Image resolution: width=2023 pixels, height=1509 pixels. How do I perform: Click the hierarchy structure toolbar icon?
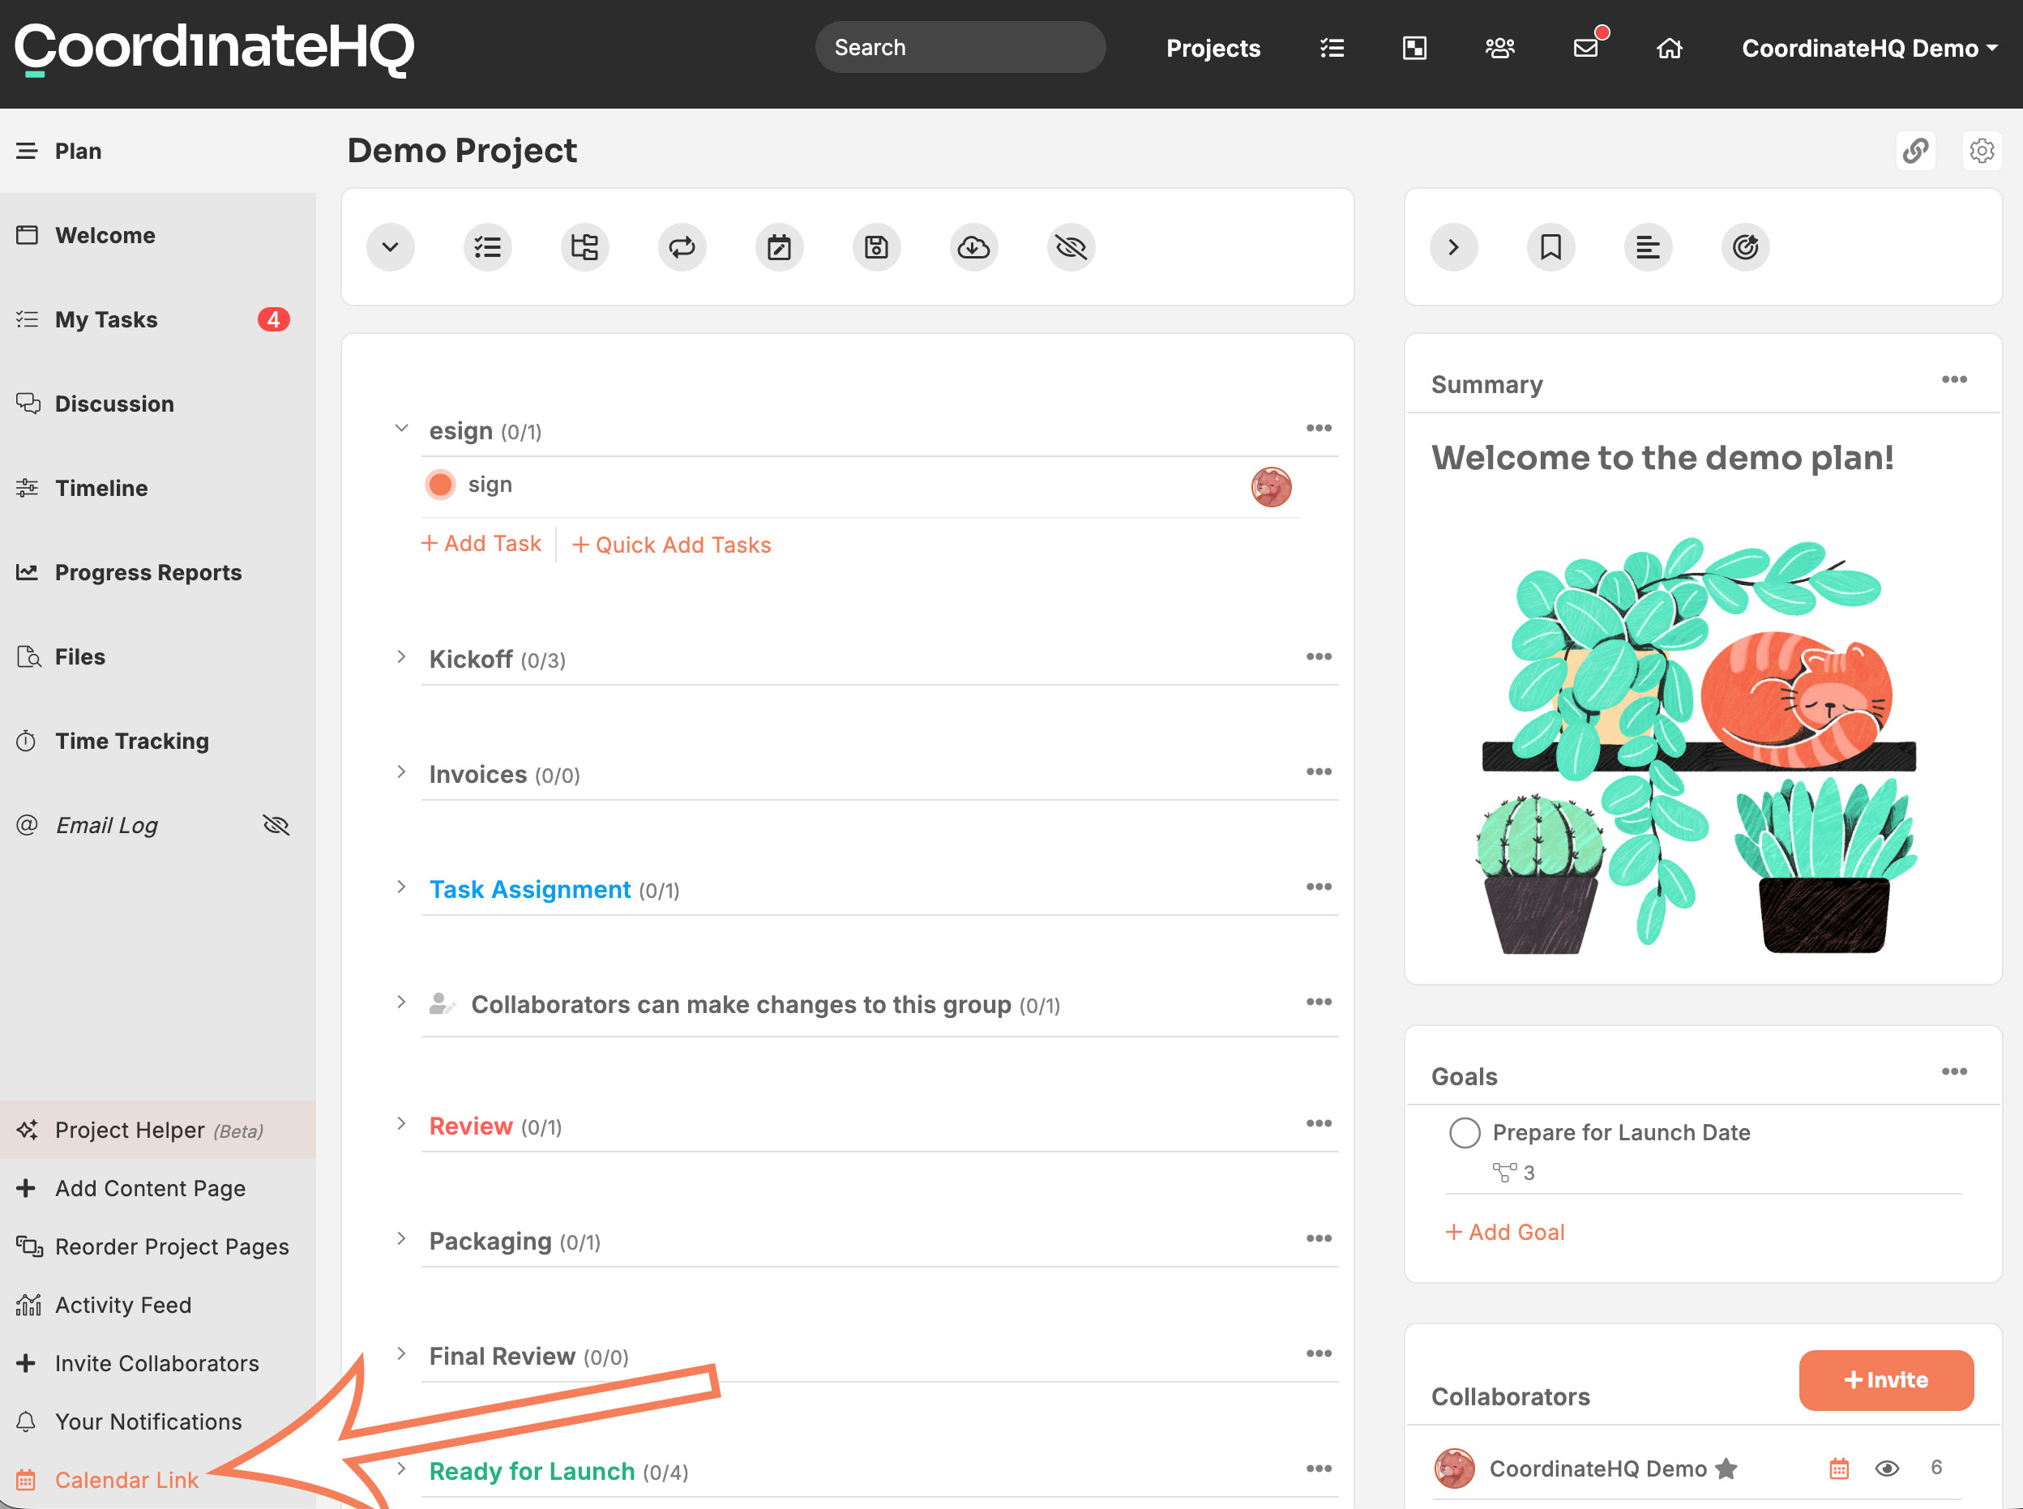(x=584, y=247)
